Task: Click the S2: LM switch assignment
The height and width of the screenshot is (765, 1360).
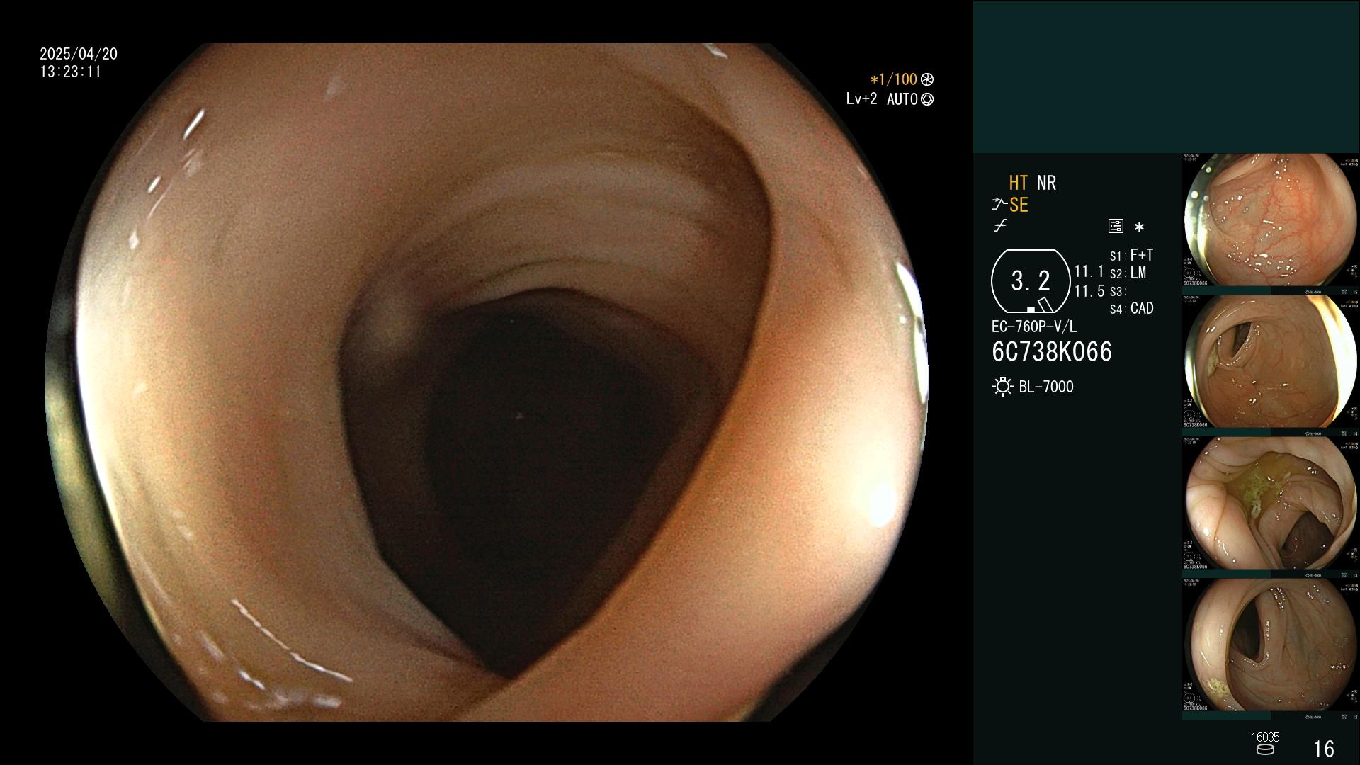Action: pos(1128,273)
